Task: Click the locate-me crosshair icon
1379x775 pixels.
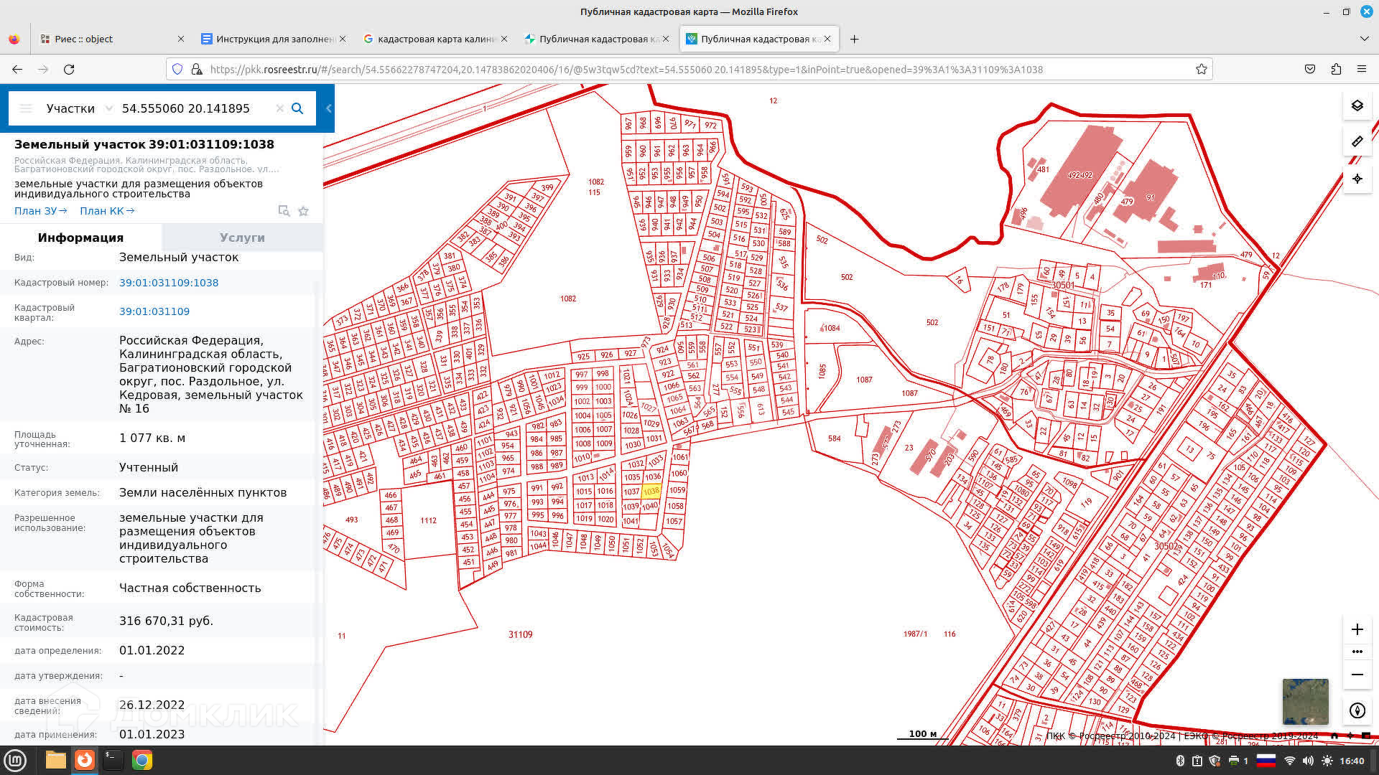Action: [x=1357, y=179]
